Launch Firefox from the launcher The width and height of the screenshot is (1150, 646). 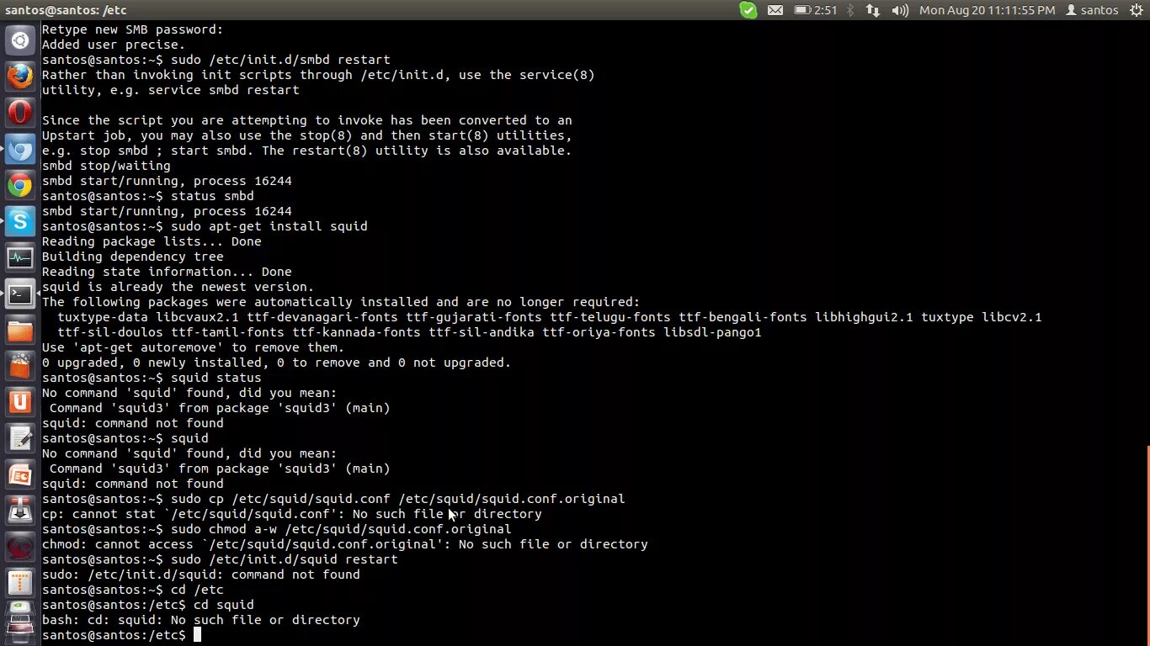(x=20, y=77)
